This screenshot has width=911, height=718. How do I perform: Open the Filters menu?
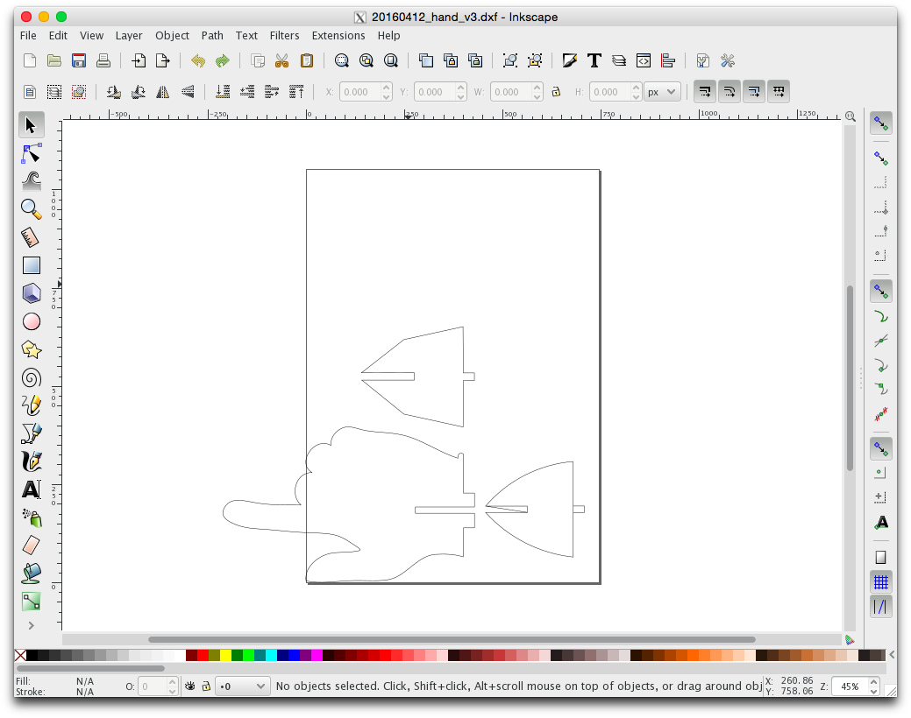click(x=284, y=35)
